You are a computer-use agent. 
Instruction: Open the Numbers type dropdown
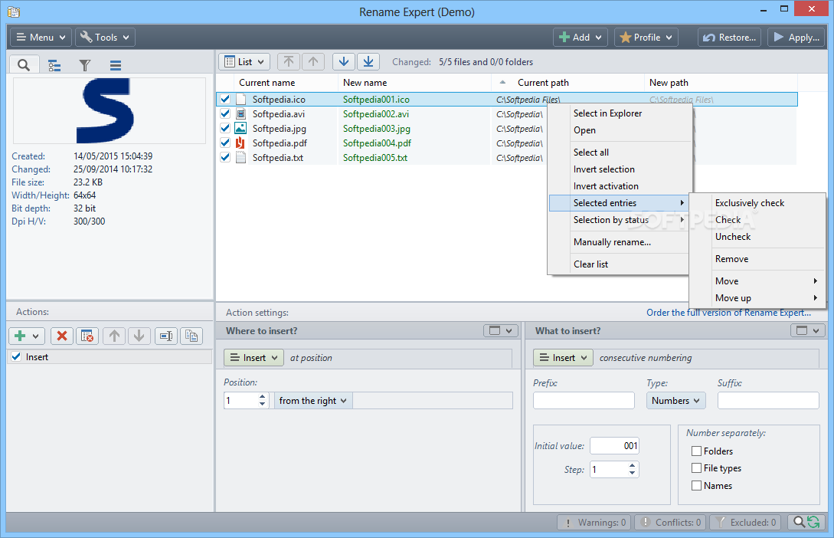pos(676,401)
